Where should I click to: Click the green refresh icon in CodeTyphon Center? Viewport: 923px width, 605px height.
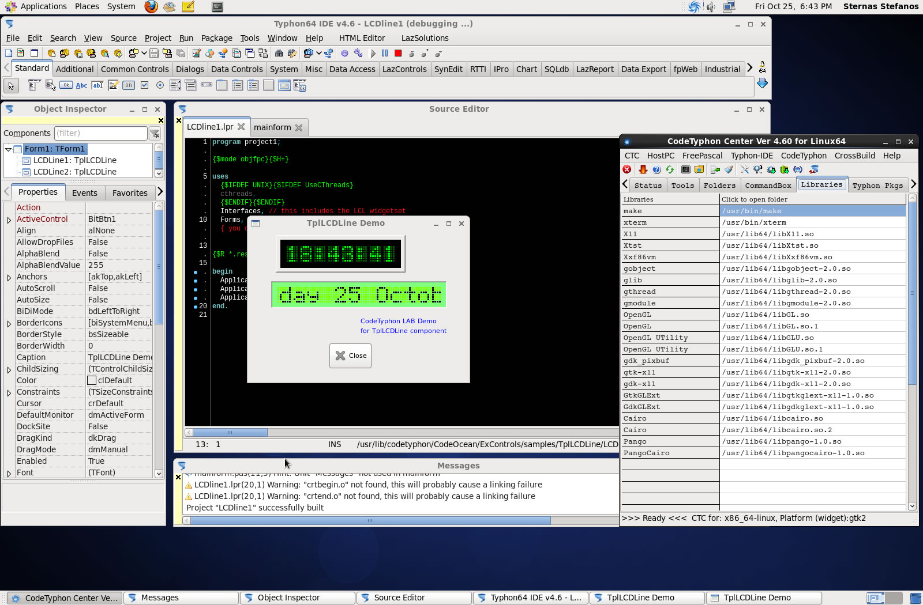tap(670, 169)
